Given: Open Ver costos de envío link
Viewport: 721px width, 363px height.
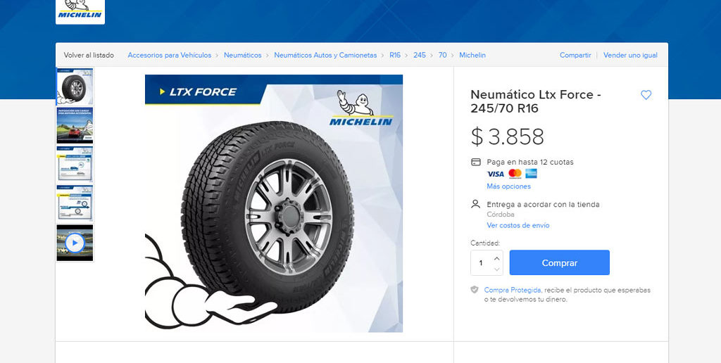Looking at the screenshot, I should click(x=518, y=225).
